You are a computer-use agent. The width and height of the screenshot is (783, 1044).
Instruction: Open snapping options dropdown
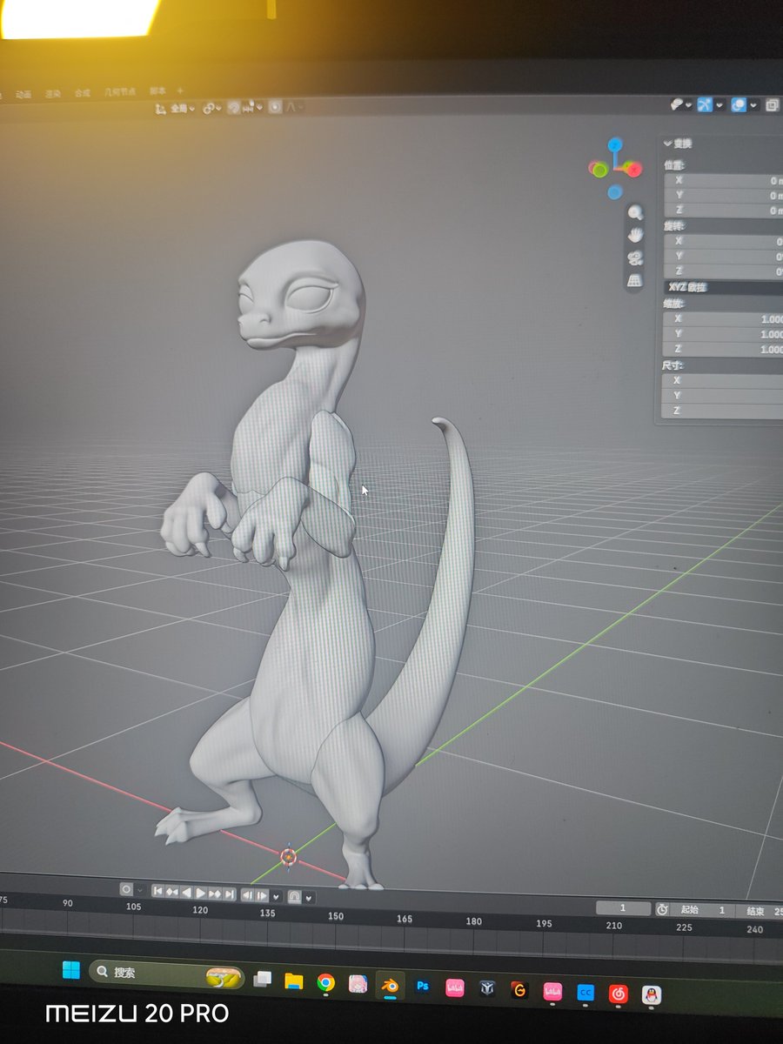[x=253, y=108]
